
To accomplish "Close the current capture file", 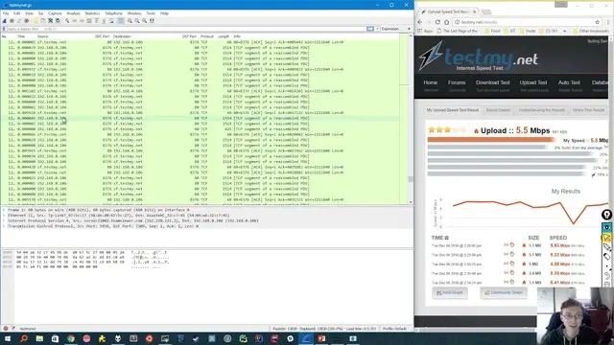I will pyautogui.click(x=50, y=21).
